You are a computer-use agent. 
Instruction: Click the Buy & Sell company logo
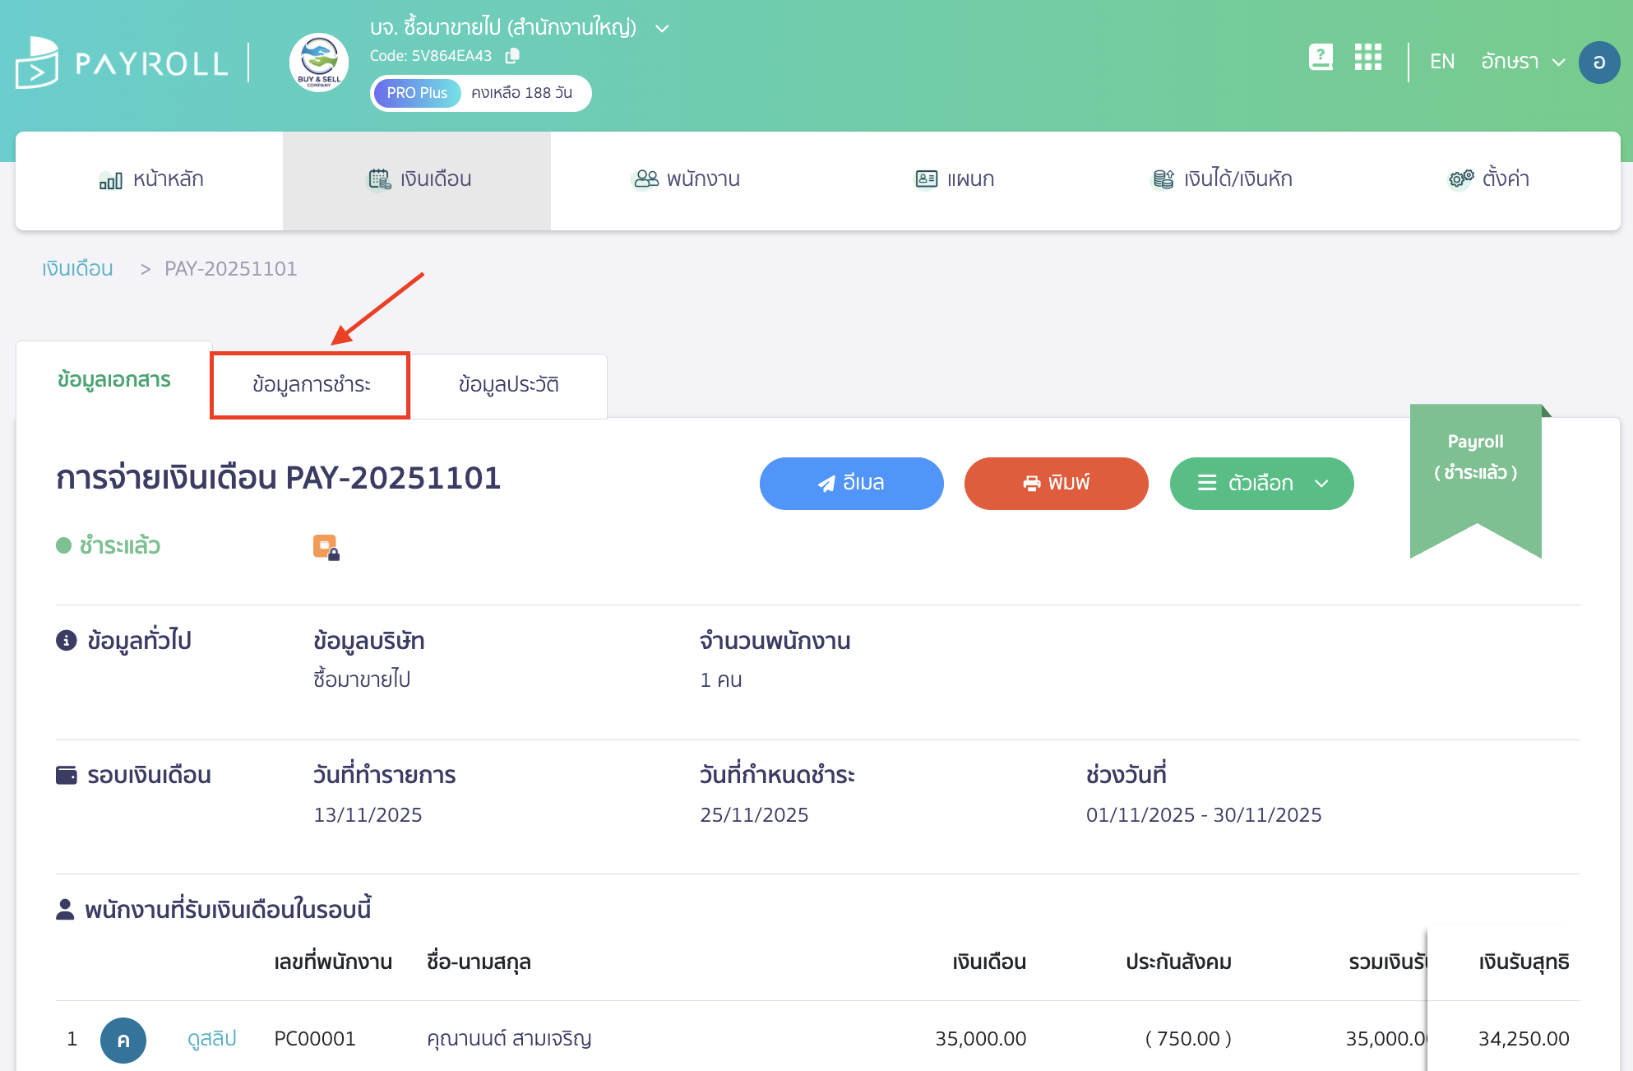pyautogui.click(x=318, y=62)
